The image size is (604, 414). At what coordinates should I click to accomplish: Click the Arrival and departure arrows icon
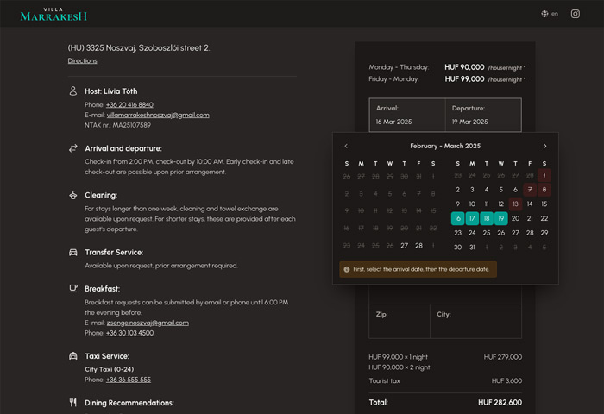coord(73,148)
